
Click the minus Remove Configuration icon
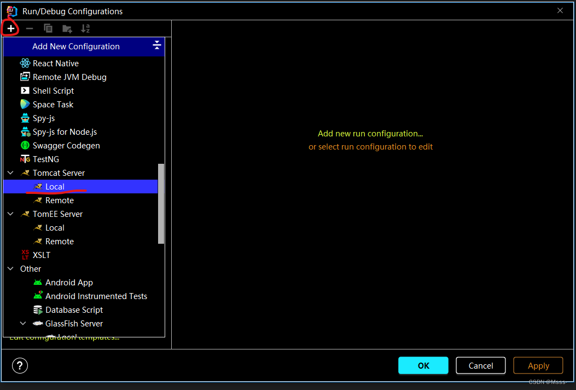[x=30, y=28]
